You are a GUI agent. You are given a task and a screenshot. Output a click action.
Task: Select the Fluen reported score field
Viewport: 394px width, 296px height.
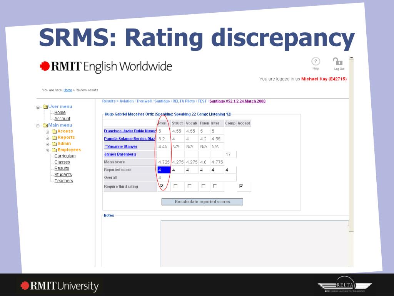pyautogui.click(x=204, y=170)
